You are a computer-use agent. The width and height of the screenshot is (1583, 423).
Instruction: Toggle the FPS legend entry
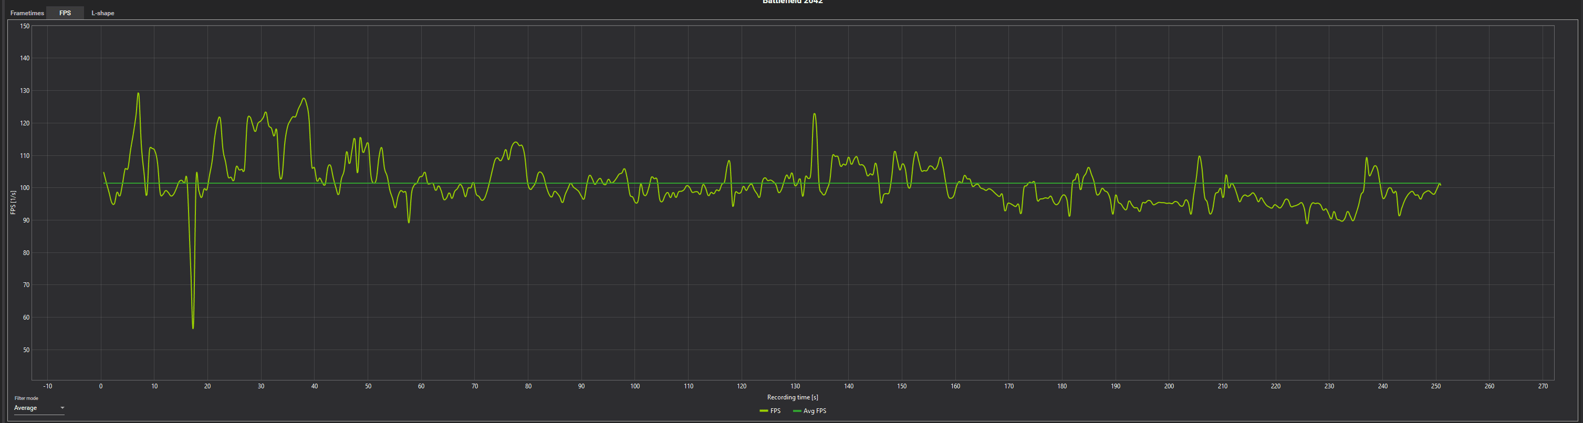(x=770, y=411)
